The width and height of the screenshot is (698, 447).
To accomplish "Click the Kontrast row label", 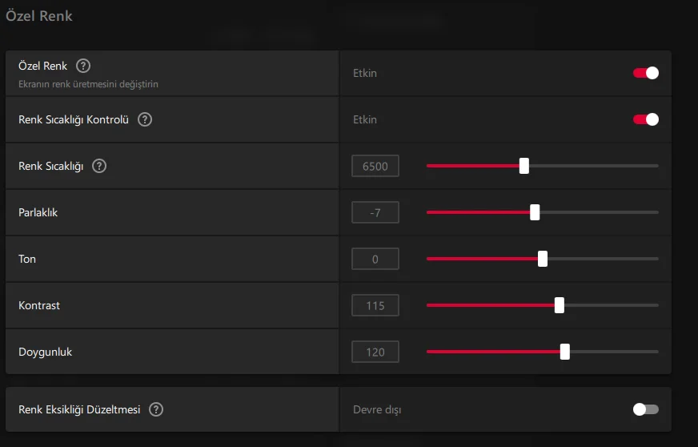I will 39,305.
